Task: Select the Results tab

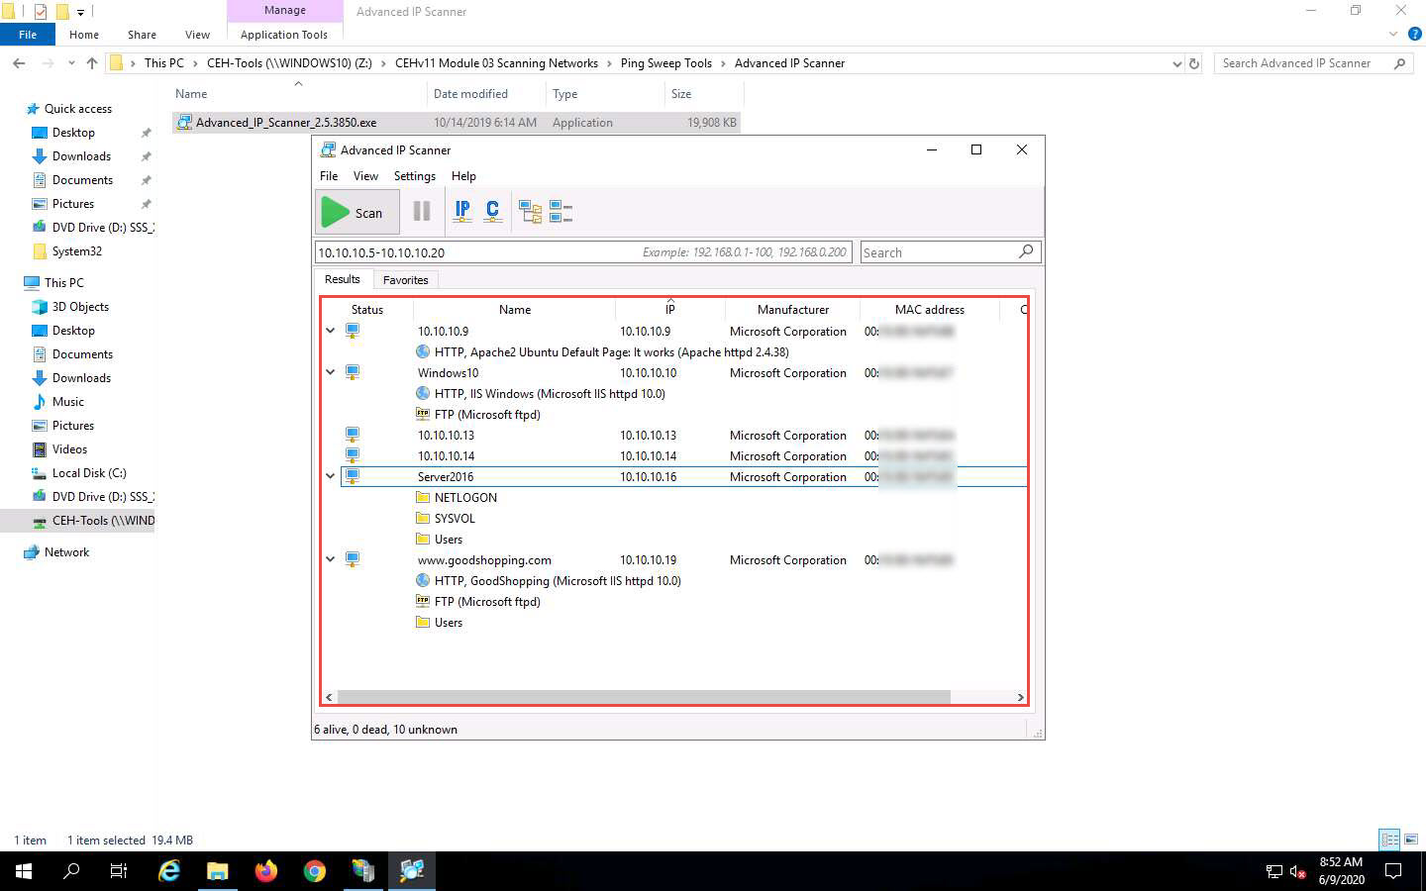Action: [343, 279]
